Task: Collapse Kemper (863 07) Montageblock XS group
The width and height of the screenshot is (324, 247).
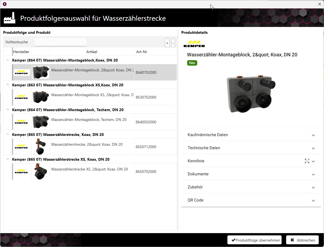Action: point(8,85)
